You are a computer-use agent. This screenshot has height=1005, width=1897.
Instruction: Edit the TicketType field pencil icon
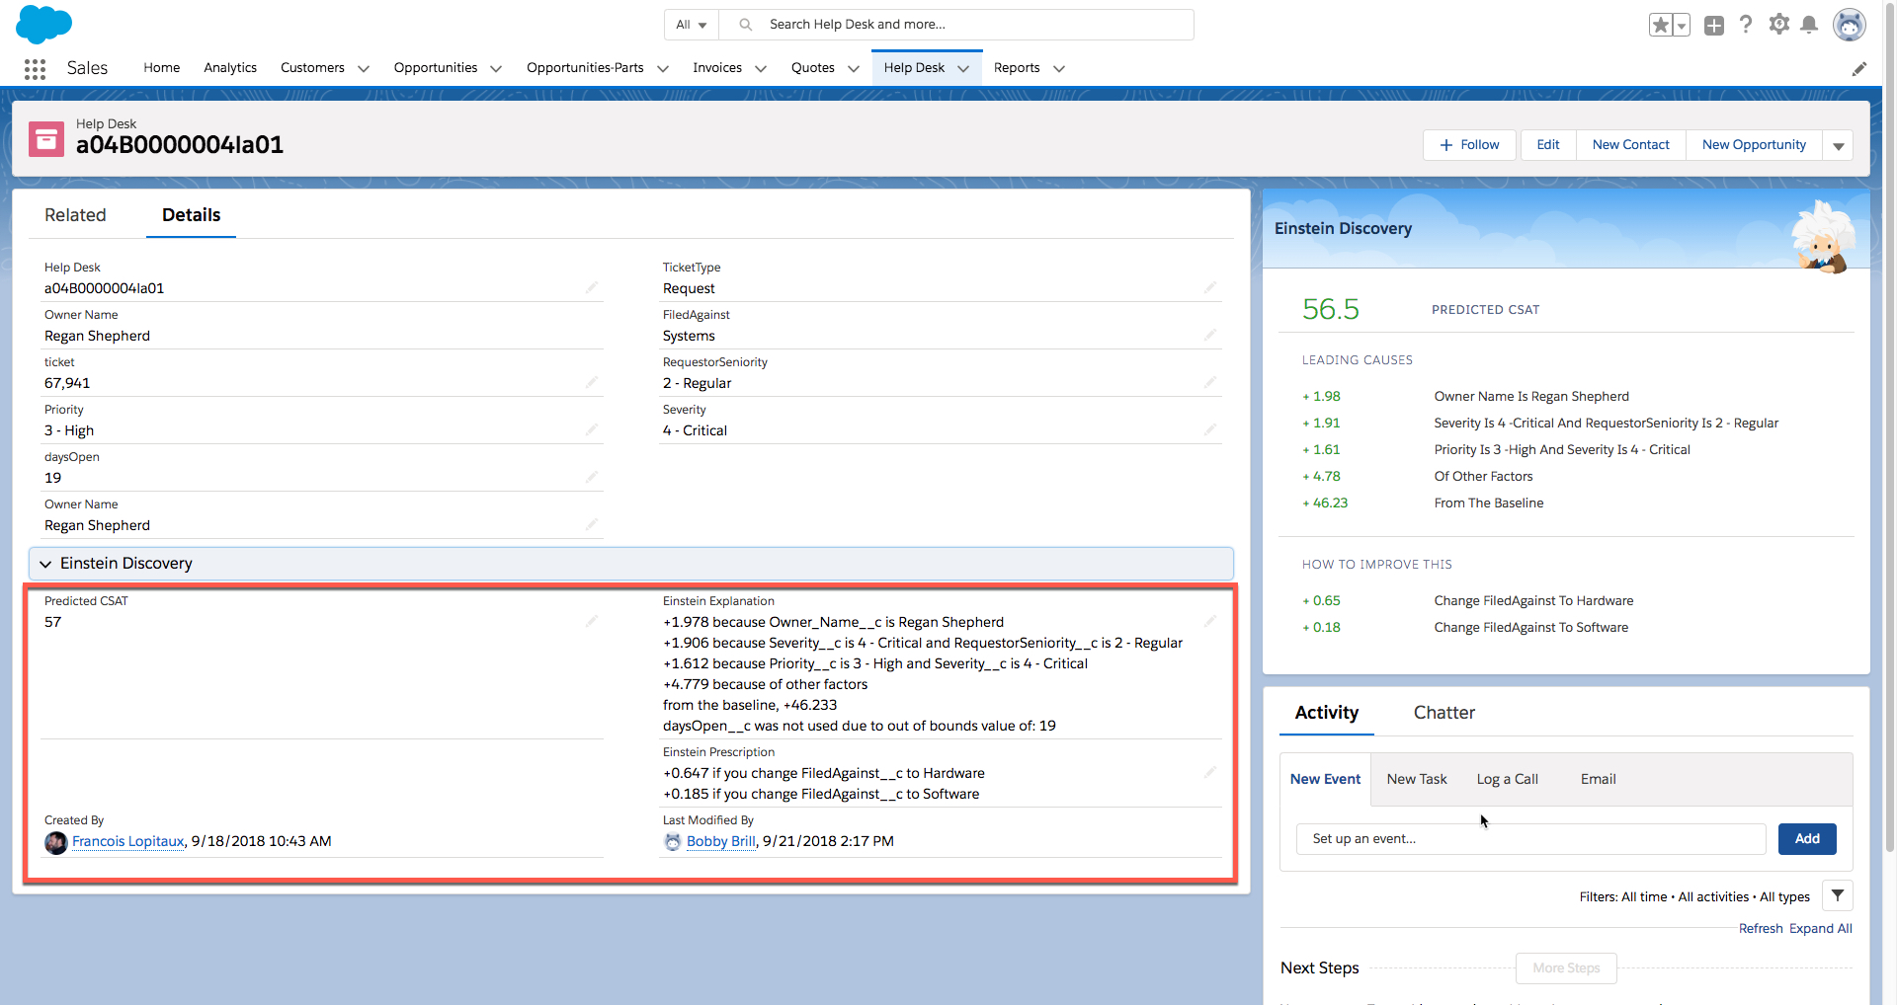[1210, 287]
